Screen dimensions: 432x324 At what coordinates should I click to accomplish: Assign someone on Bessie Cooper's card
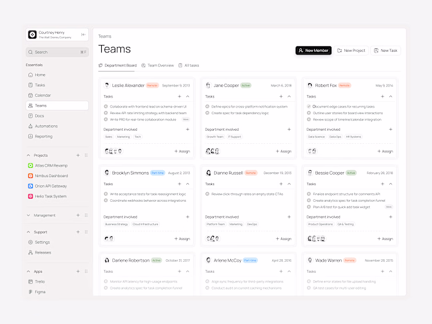(385, 239)
